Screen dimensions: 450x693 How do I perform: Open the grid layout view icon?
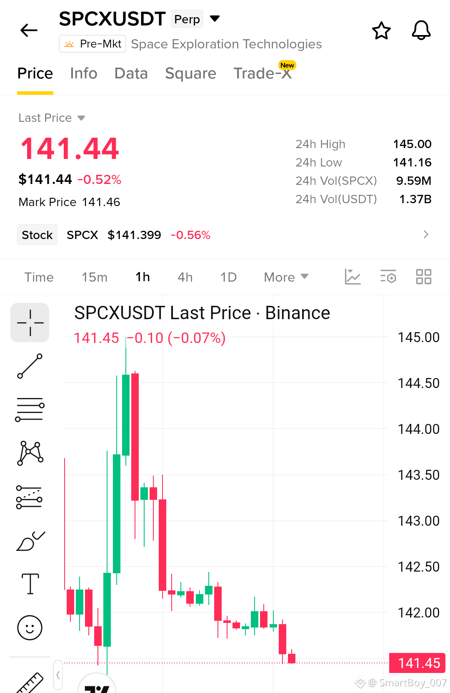click(x=424, y=277)
